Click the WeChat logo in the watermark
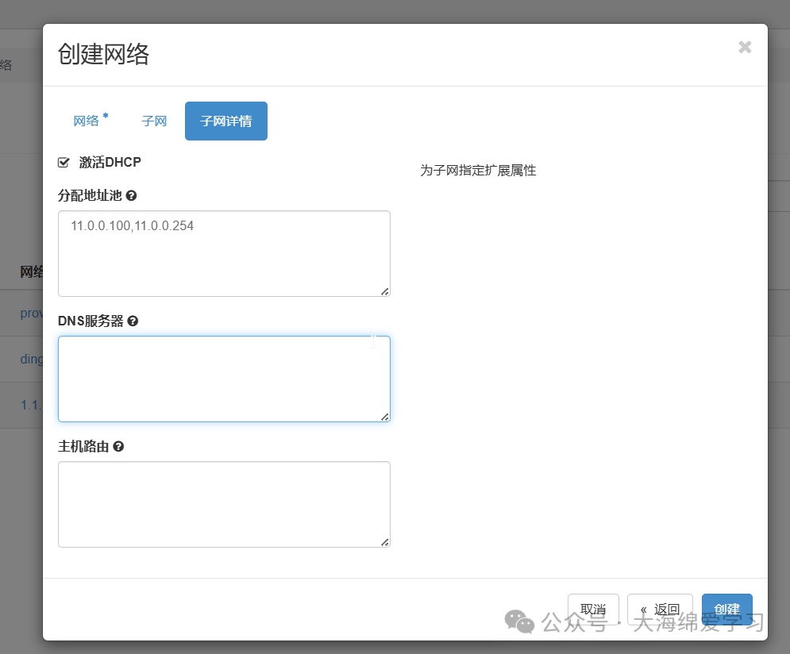 [x=518, y=623]
